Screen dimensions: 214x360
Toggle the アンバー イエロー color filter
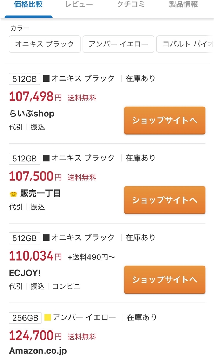pos(118,44)
